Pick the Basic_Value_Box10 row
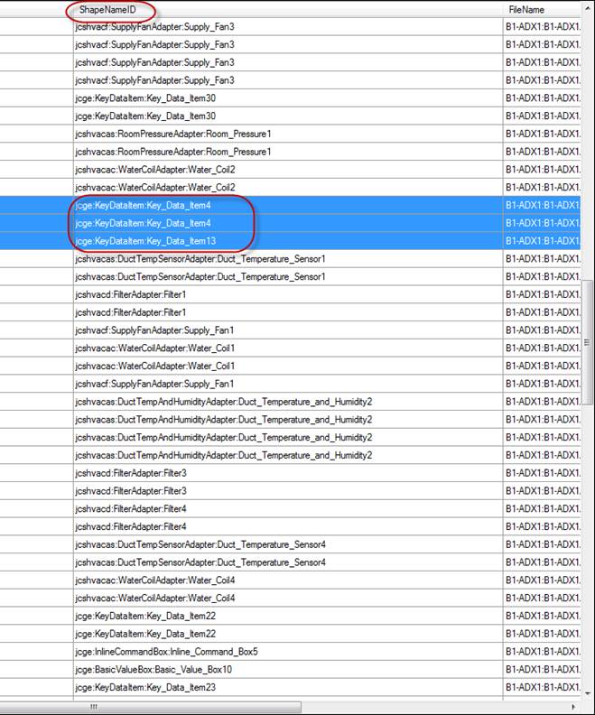Viewport: 595px width, 715px height. (x=153, y=669)
